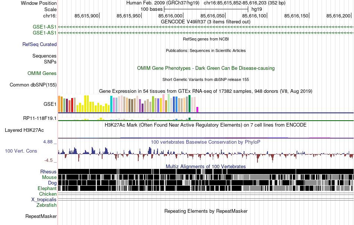Click the -4.5 PhyloP lower scale value

point(48,160)
